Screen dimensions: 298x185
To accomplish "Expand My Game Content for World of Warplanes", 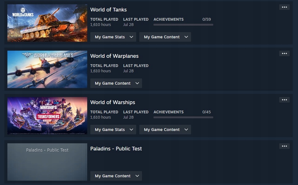I will pyautogui.click(x=116, y=83).
